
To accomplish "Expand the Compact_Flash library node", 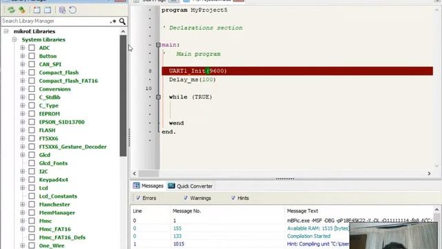I will coord(23,72).
